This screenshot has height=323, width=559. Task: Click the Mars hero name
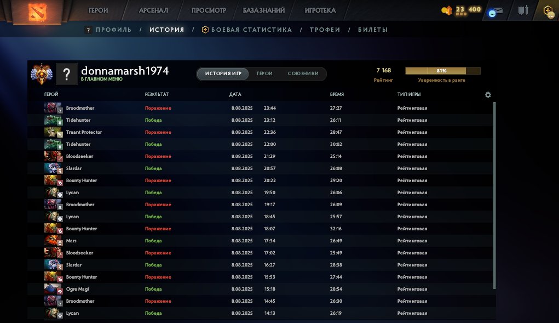click(x=71, y=241)
